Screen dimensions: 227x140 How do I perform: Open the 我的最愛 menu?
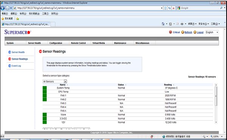pyautogui.click(x=34, y=14)
